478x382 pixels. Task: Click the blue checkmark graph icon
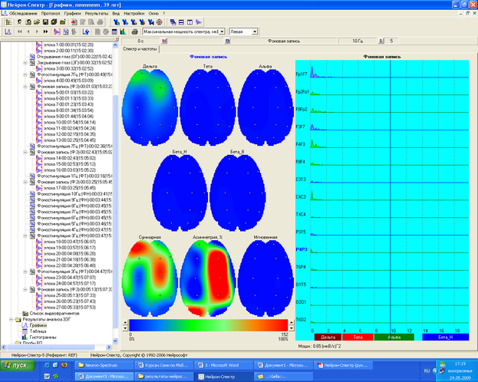86,31
